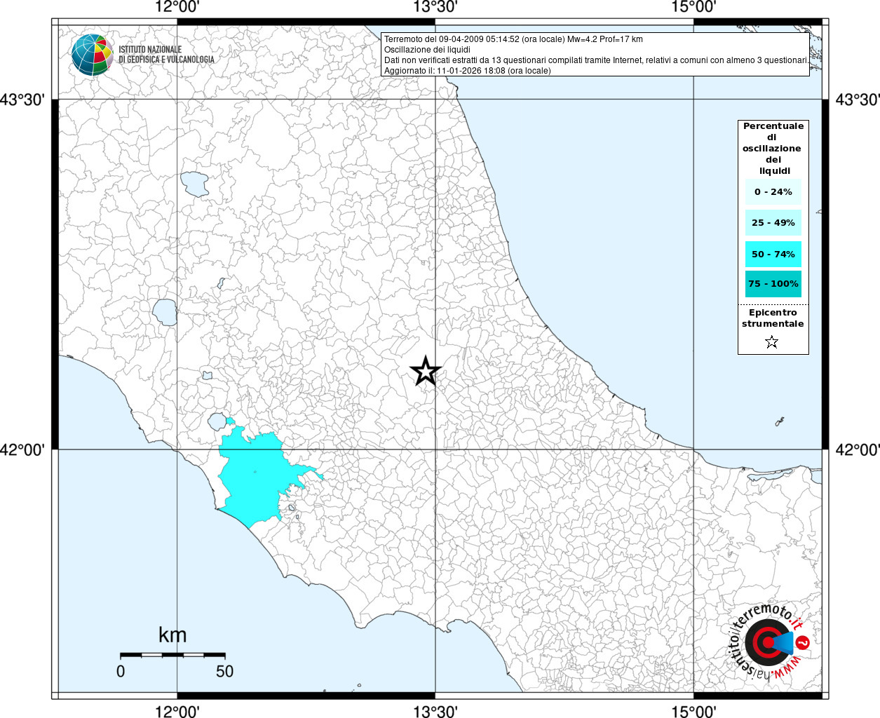880x718 pixels.
Task: Select the 75 - 100% legend swatch
Action: (x=773, y=284)
